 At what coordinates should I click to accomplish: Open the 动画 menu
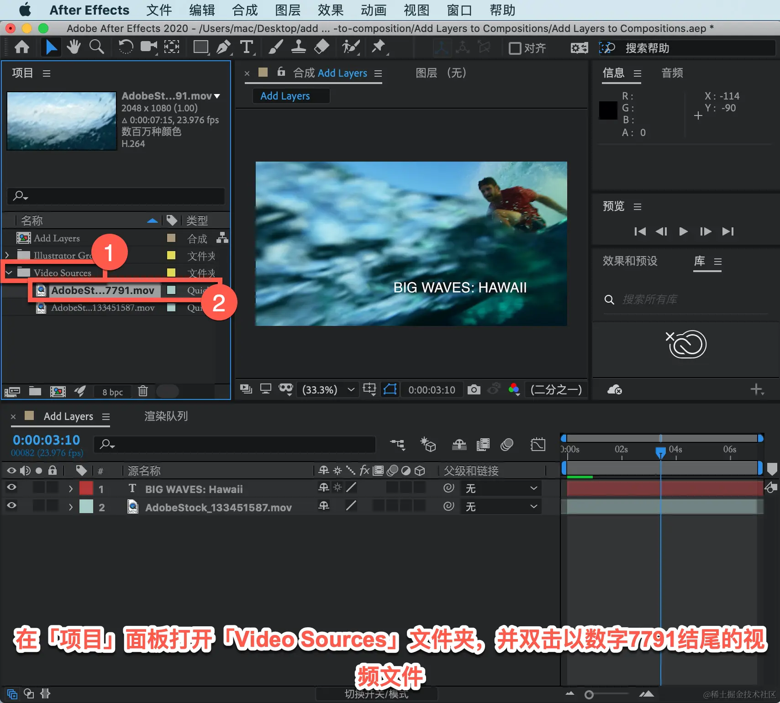click(374, 10)
